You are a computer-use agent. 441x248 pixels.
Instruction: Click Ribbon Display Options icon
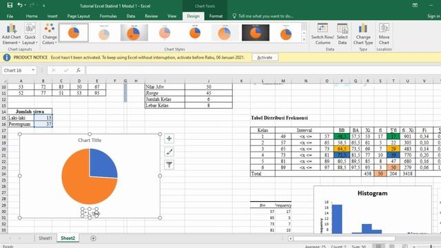pos(415,6)
